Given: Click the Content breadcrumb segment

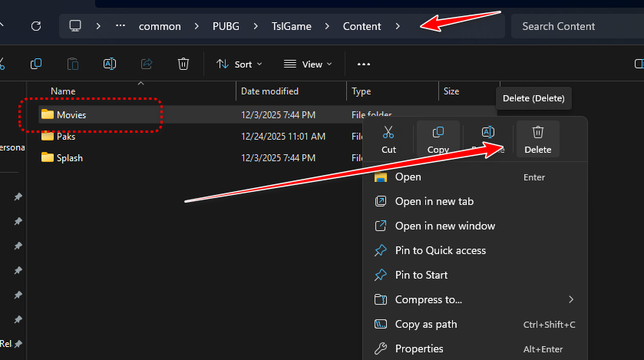Looking at the screenshot, I should [x=362, y=26].
